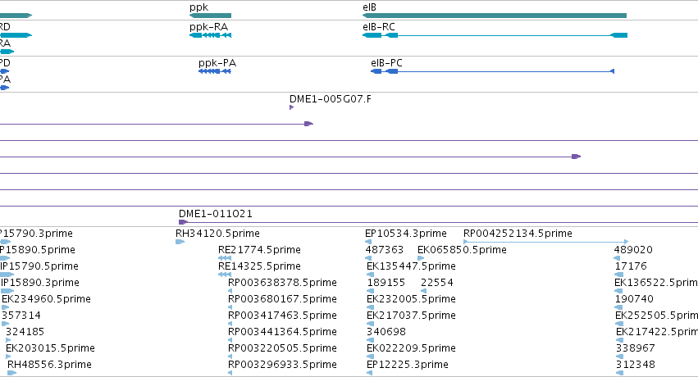Click the EK203015.5prime label
The height and width of the screenshot is (377, 698).
click(x=50, y=348)
